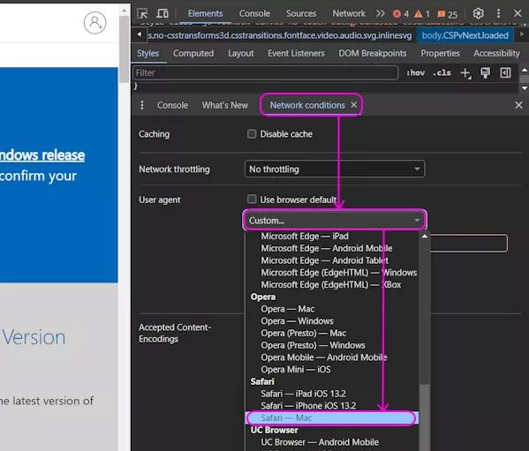Activate the inspect element picker icon
This screenshot has height=451, width=529.
(x=142, y=13)
